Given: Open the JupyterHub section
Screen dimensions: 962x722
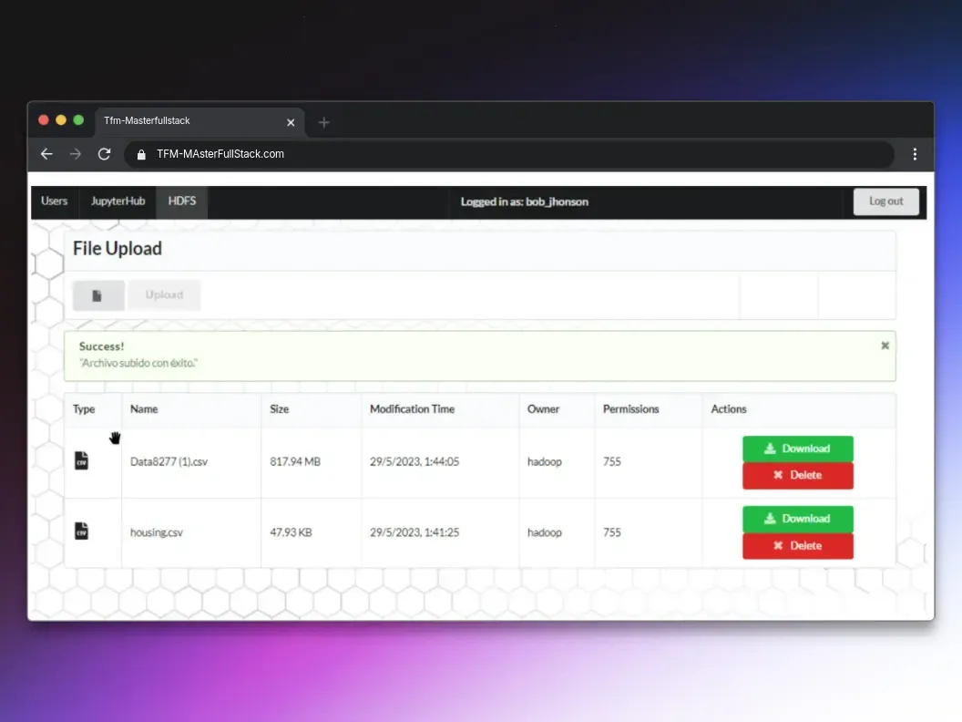Looking at the screenshot, I should tap(118, 201).
